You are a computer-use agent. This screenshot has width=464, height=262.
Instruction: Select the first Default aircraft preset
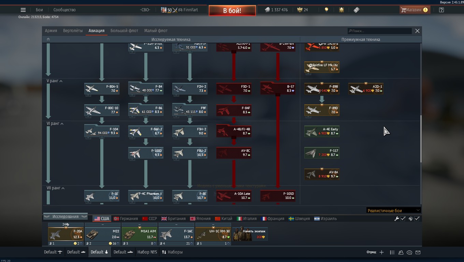pyautogui.click(x=53, y=252)
